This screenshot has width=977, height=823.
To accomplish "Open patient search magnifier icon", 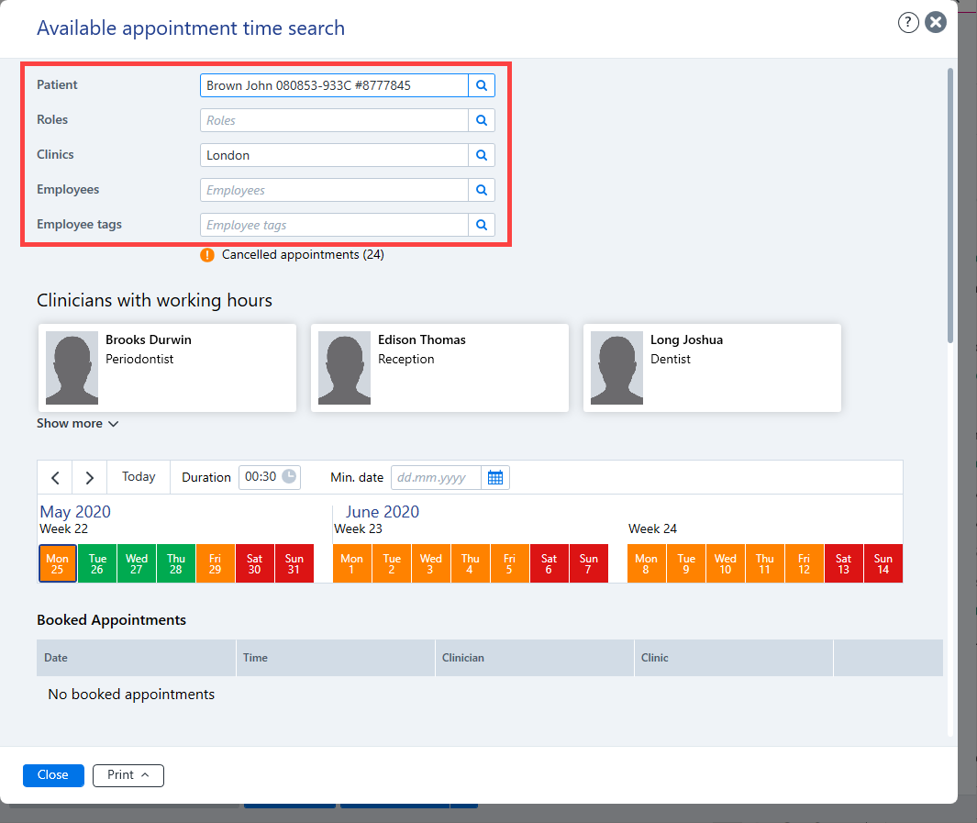I will tap(482, 85).
